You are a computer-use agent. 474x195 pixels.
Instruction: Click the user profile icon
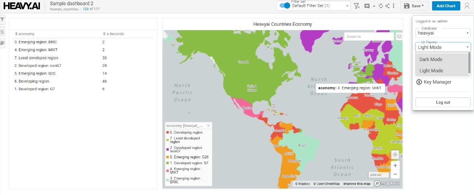(467, 6)
